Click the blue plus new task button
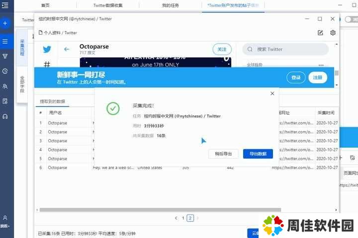Viewport: 358px width, 238px height. [x=5, y=23]
